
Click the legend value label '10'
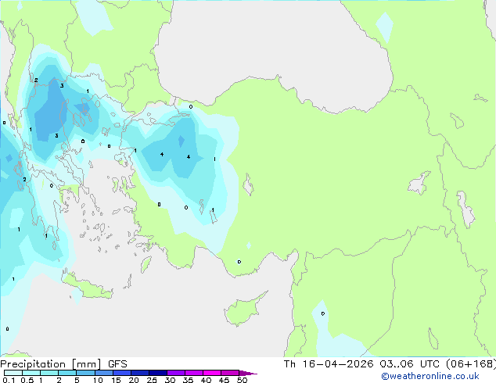coord(98,380)
